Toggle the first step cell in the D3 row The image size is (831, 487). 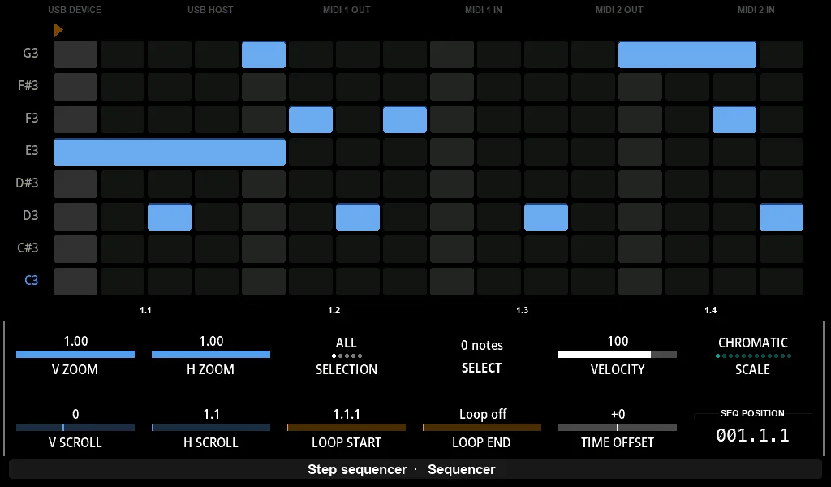(x=75, y=217)
